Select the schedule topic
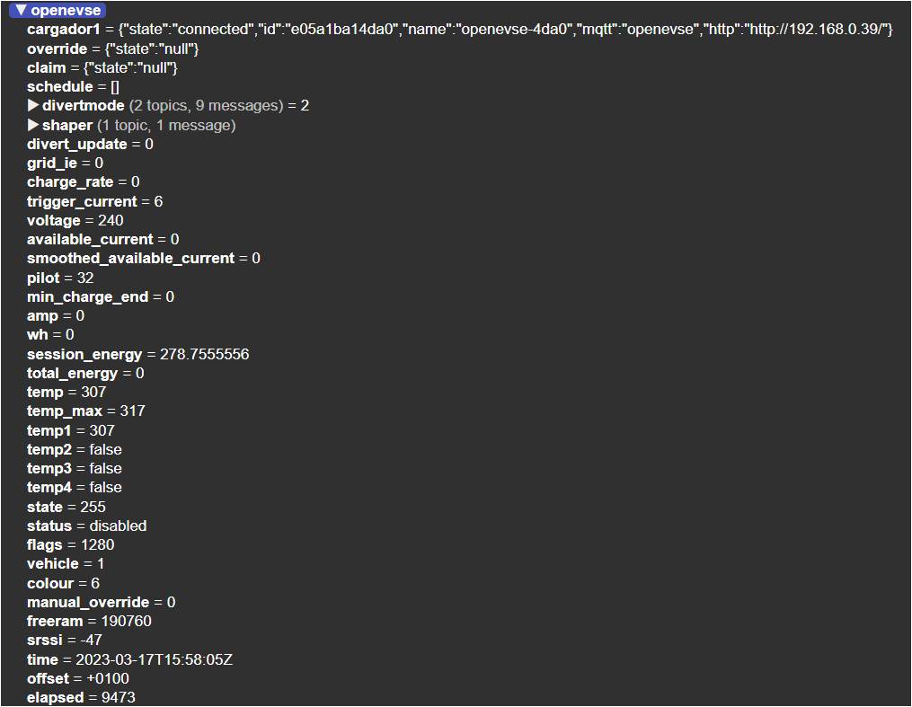The image size is (912, 707). (58, 86)
